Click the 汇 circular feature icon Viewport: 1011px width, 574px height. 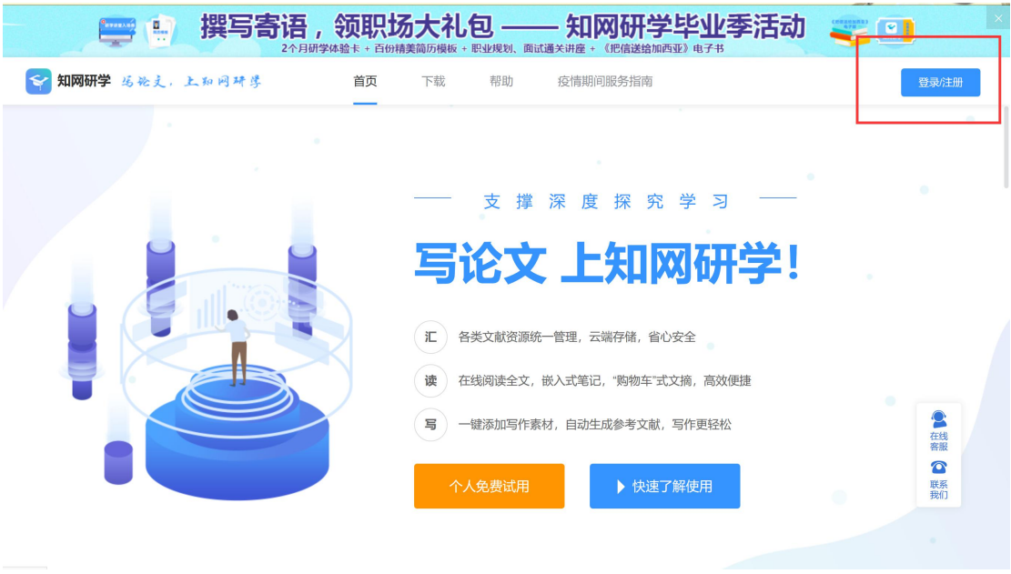coord(430,337)
